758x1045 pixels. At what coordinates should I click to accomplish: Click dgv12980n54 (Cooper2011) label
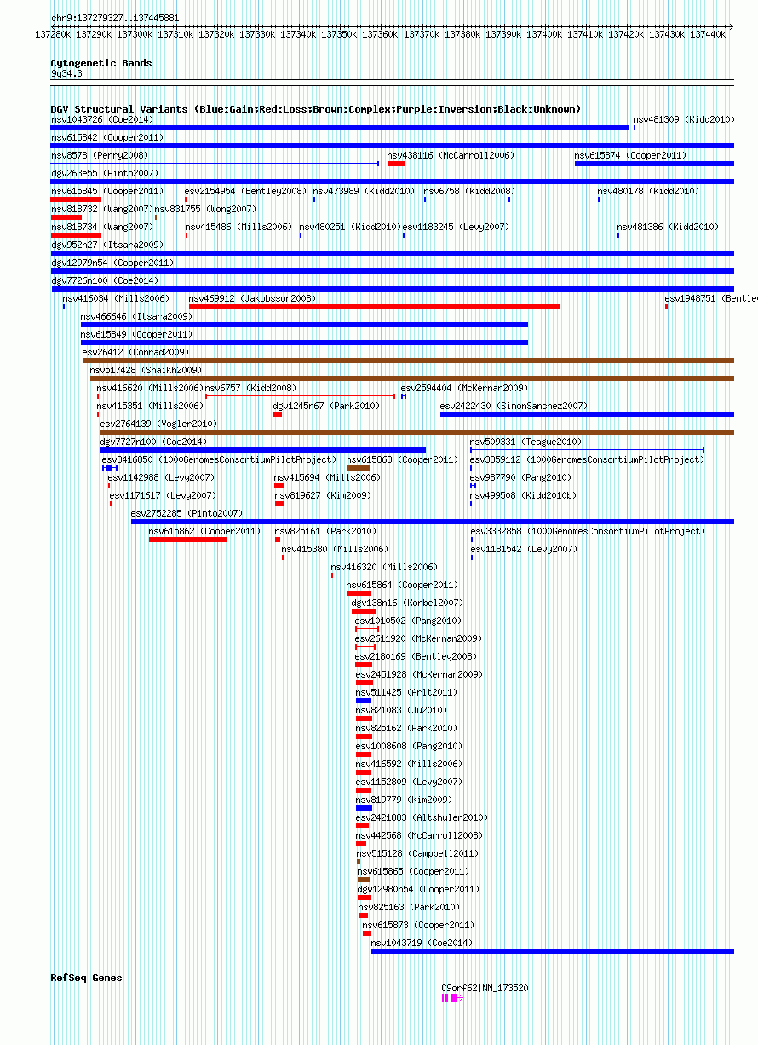(418, 889)
